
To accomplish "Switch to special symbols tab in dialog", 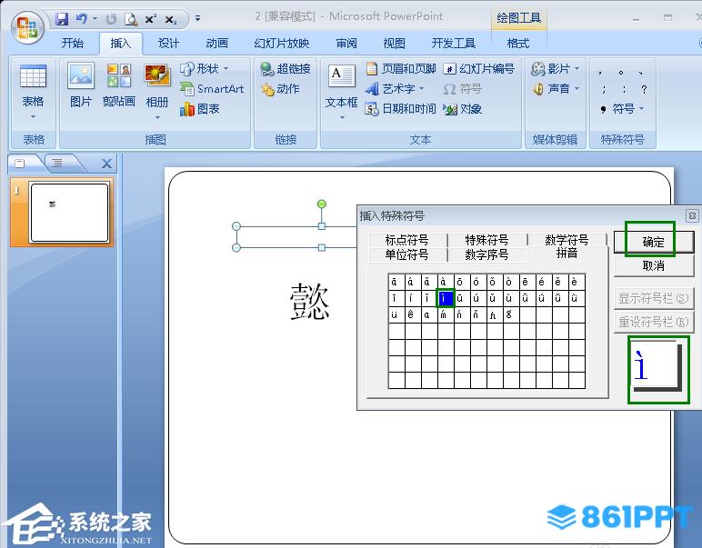I will click(x=486, y=240).
